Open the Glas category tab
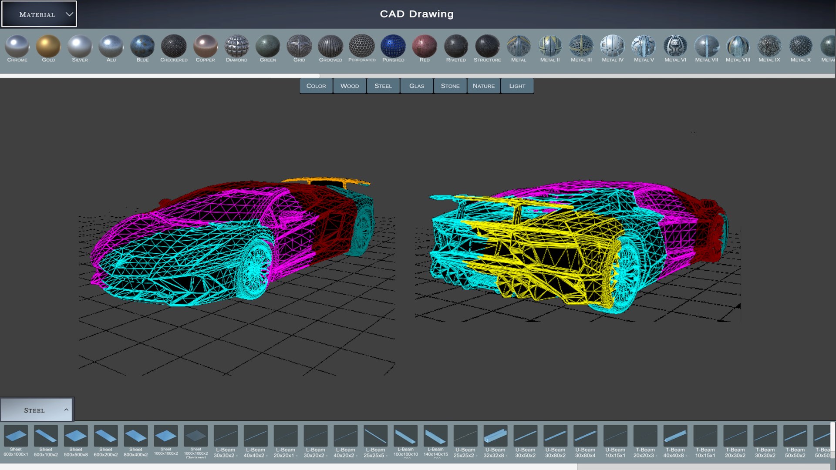This screenshot has height=470, width=836. click(417, 86)
